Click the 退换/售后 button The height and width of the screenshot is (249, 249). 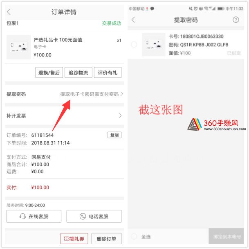tap(49, 72)
